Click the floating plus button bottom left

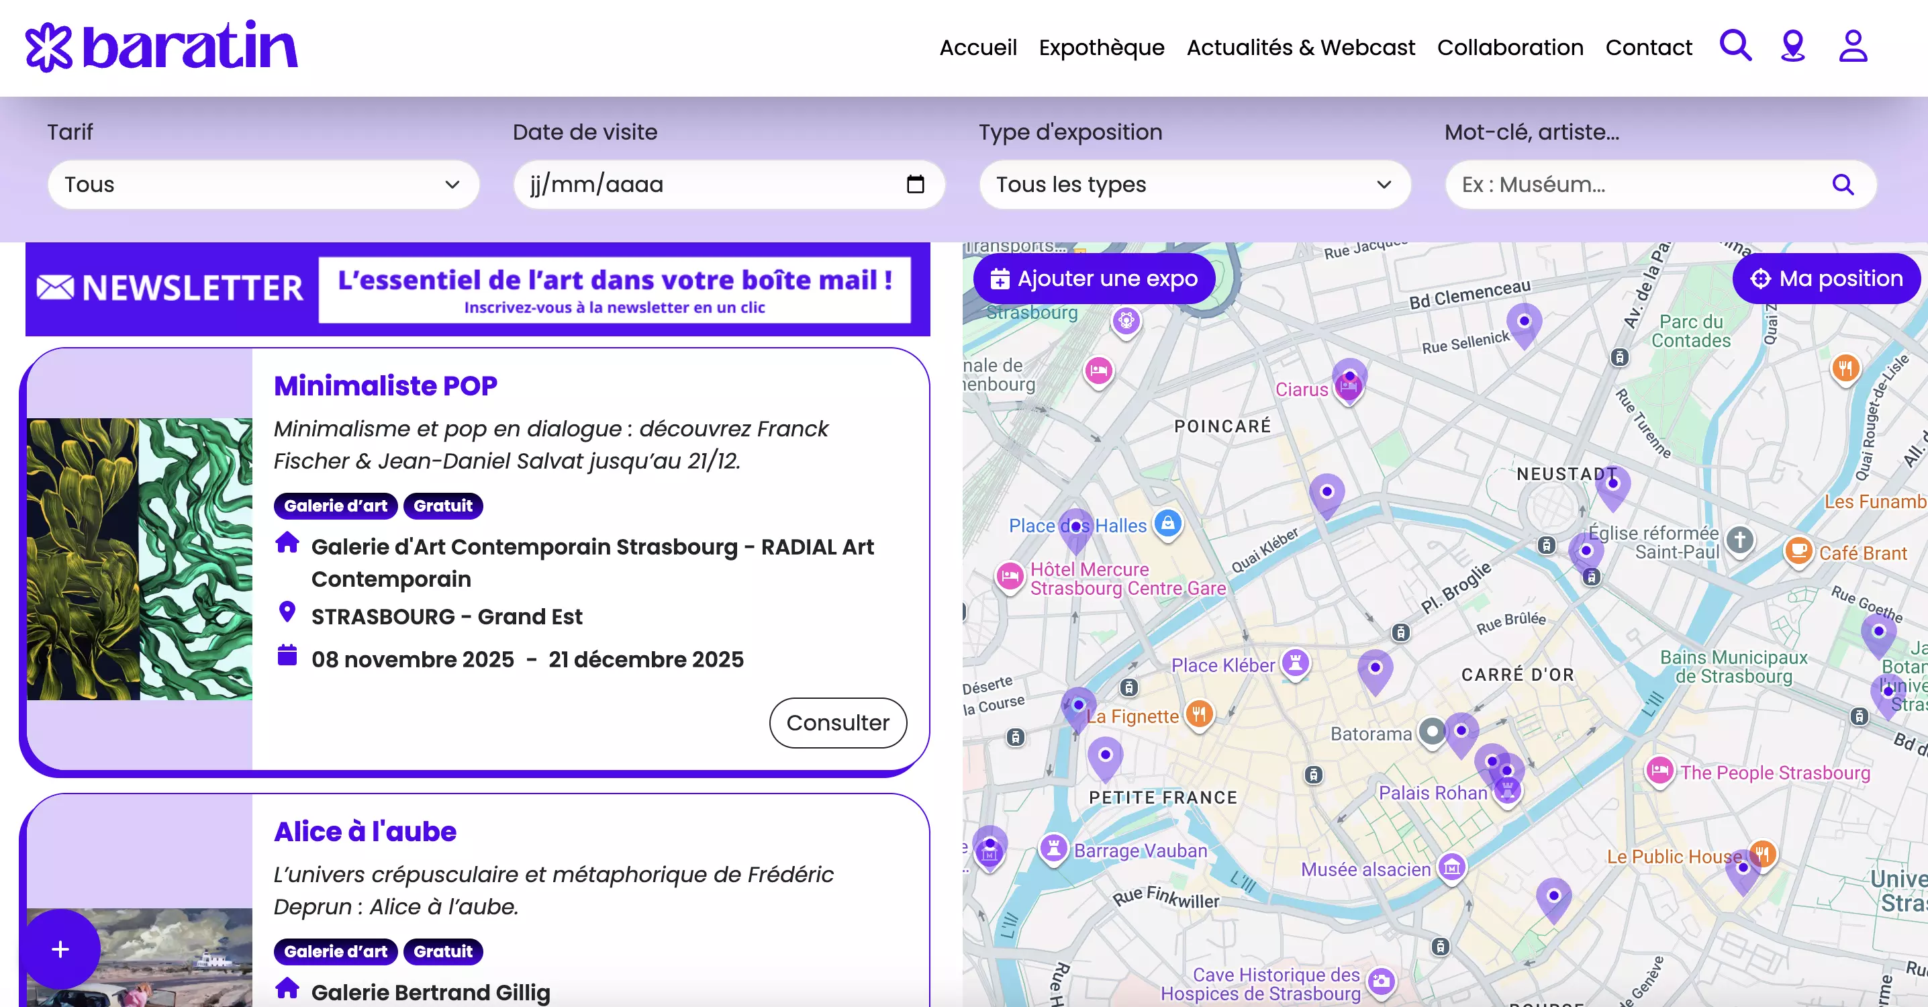point(60,949)
